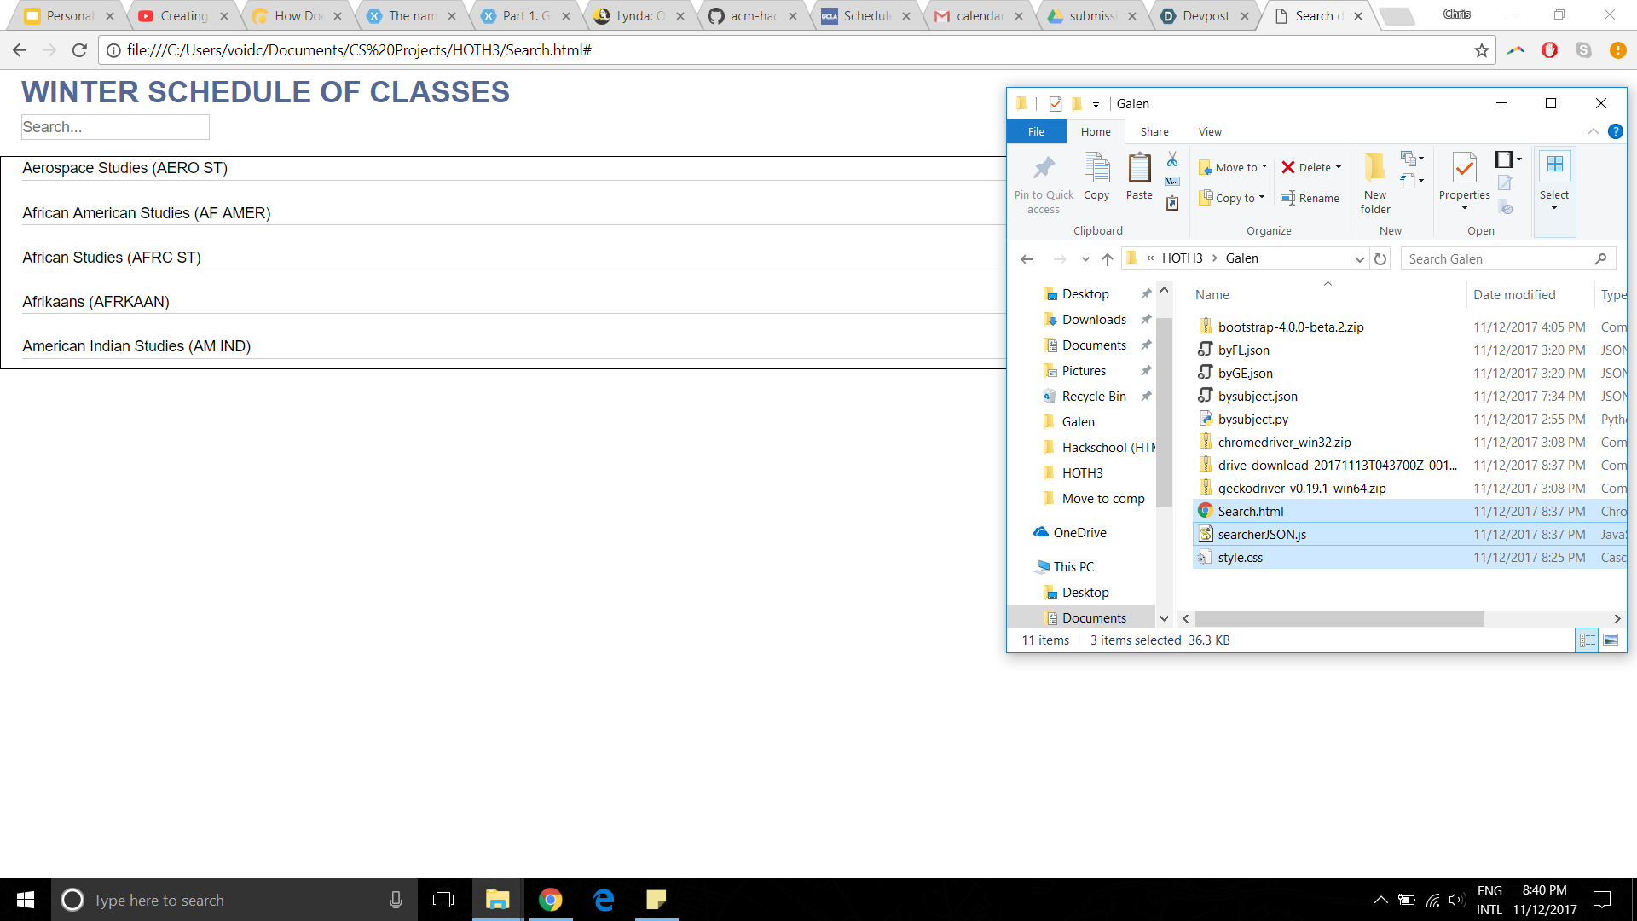Click the Paste clipboard icon

pos(1139,169)
